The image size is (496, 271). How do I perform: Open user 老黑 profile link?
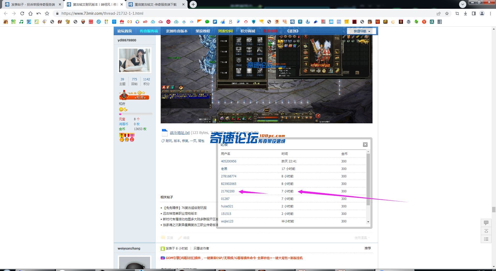coord(224,169)
